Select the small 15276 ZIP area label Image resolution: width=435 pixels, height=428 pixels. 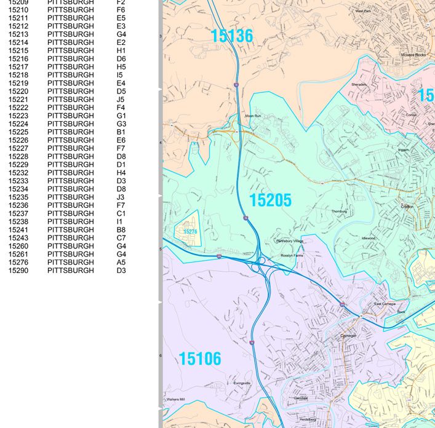pos(190,232)
